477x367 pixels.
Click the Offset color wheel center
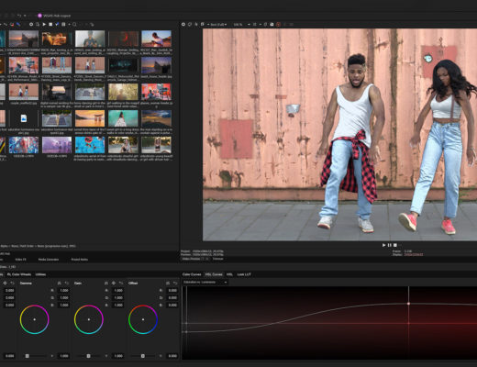(143, 319)
